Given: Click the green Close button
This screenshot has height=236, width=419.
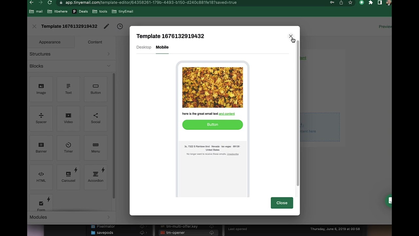Looking at the screenshot, I should 282,203.
